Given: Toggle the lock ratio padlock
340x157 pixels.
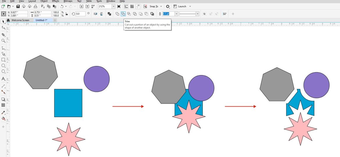Looking at the screenshot, I should [67, 14].
